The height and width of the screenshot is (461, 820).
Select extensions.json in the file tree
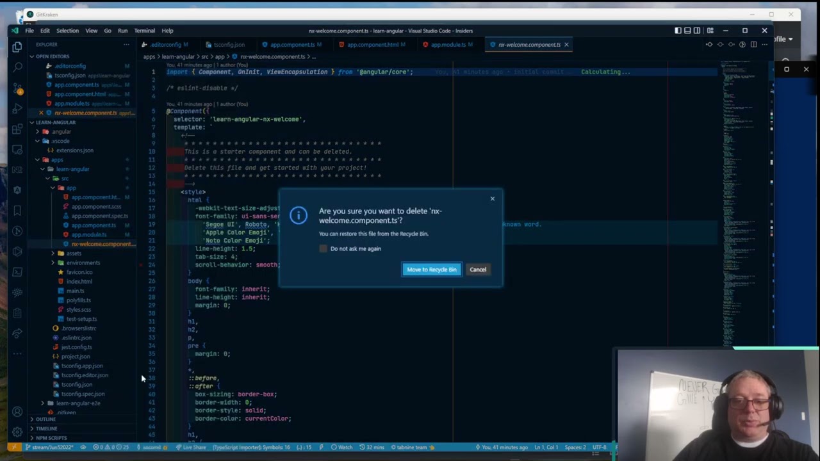click(74, 150)
